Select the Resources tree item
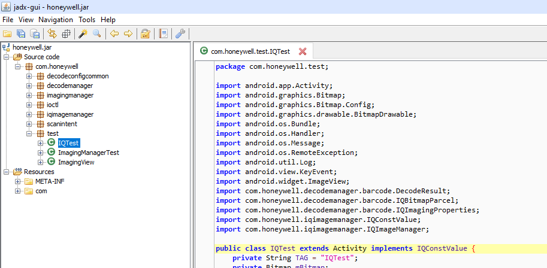Image resolution: width=547 pixels, height=268 pixels. (39, 172)
